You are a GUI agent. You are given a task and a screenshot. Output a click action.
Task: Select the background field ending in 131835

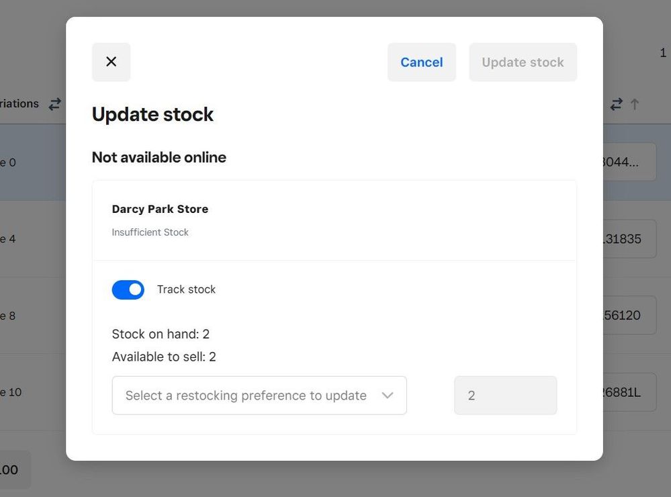[629, 238]
